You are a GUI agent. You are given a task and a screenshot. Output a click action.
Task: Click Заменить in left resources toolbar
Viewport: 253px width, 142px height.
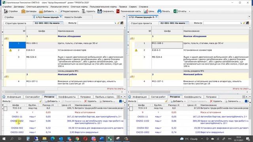point(107,101)
